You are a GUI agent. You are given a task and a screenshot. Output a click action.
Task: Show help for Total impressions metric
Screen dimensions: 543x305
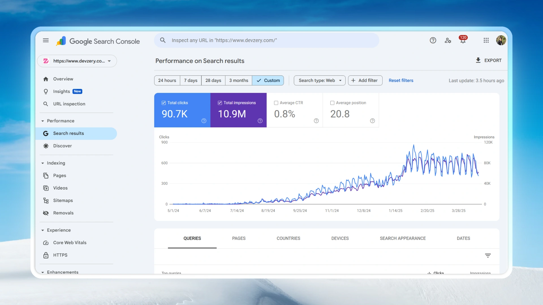click(x=260, y=121)
